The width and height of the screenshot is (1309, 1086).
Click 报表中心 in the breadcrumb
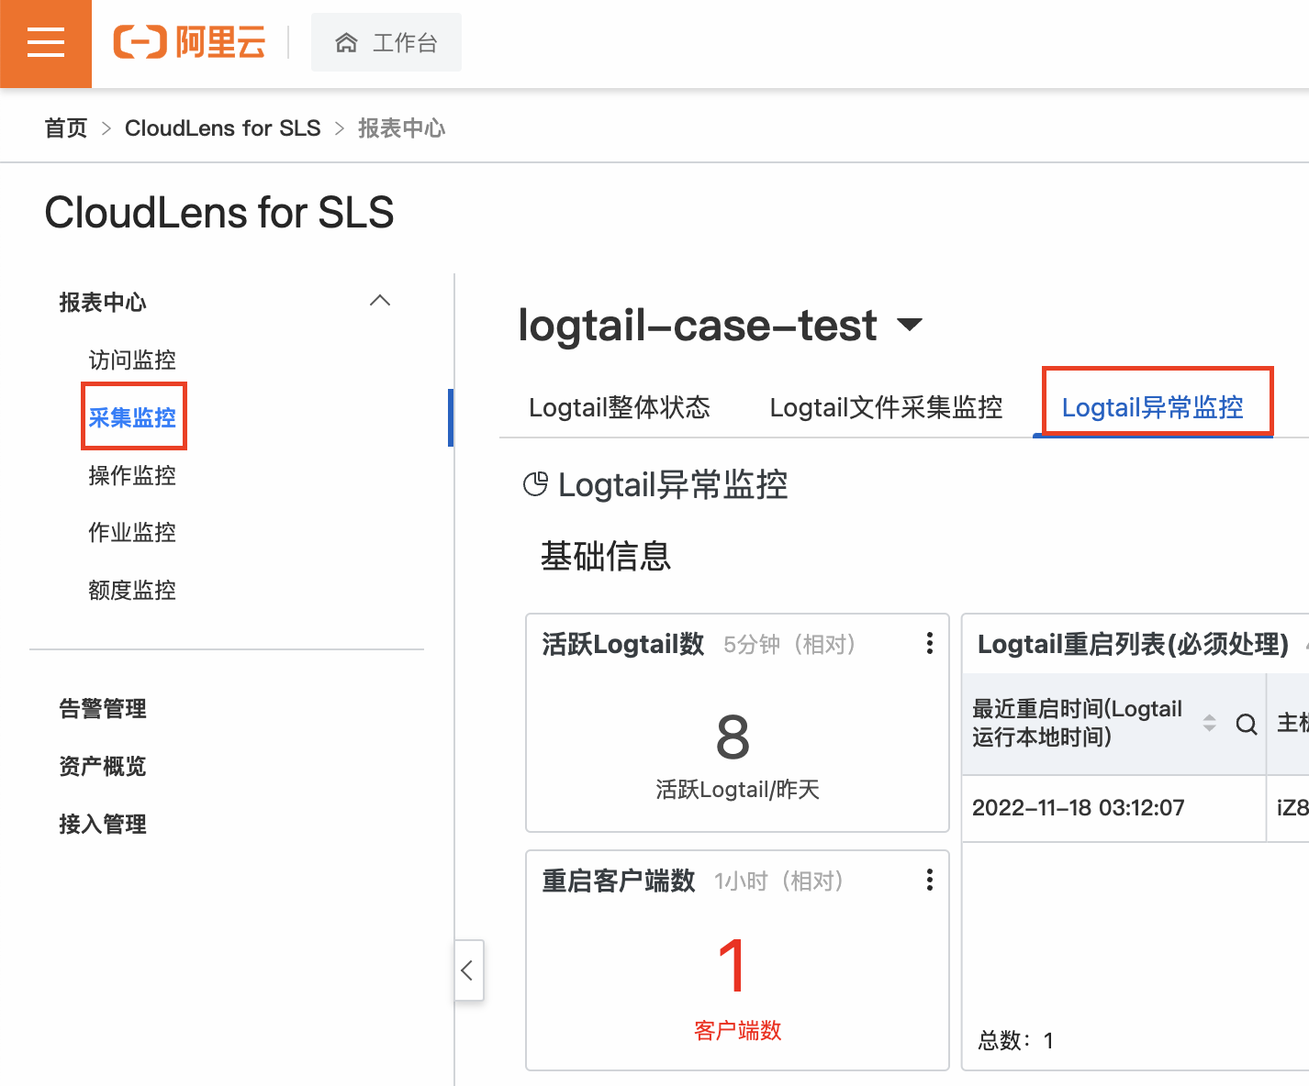[x=401, y=128]
